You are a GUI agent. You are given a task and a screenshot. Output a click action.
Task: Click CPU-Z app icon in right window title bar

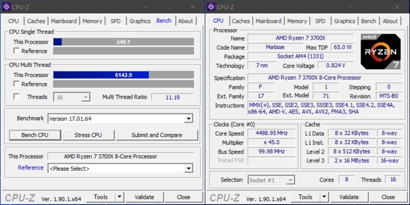pos(211,7)
